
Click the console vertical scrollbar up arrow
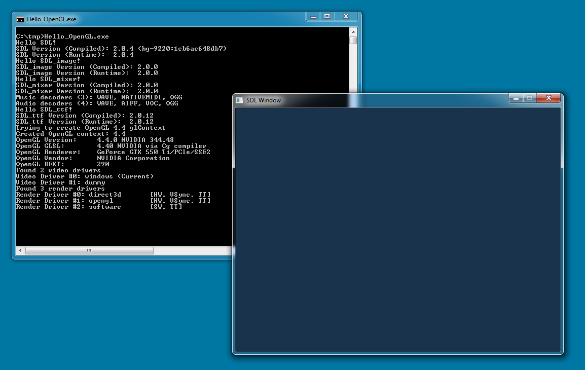(x=353, y=32)
